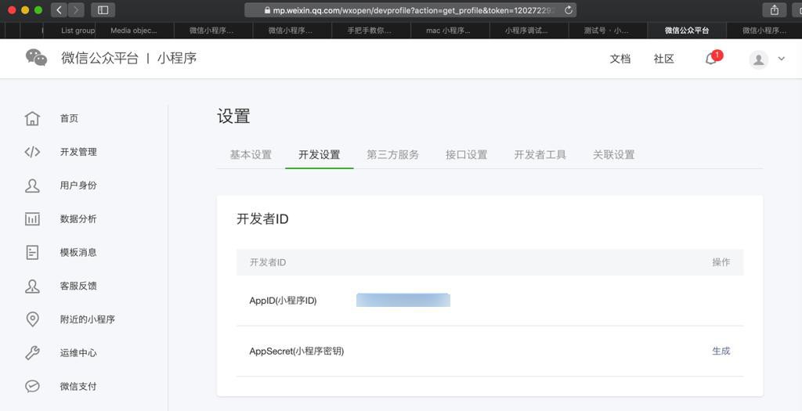Click the 设置 page heading
The image size is (802, 411).
pos(233,116)
